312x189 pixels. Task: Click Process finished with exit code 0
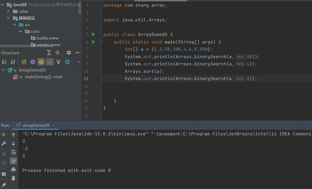tap(66, 170)
